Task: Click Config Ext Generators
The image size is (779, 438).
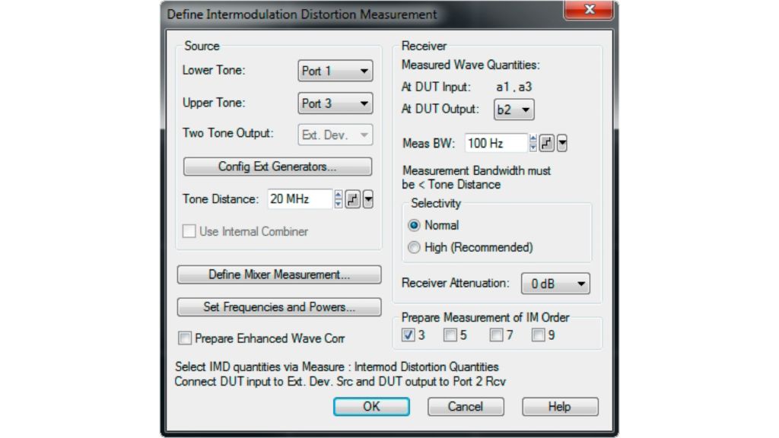Action: [x=278, y=167]
